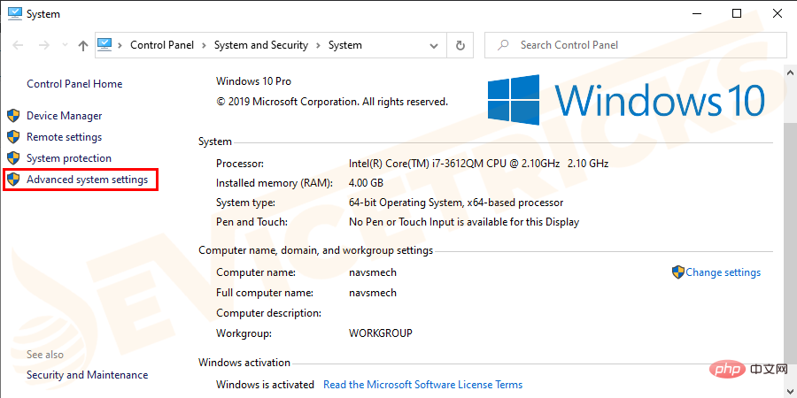Click the shield icon beside Device Manager
Viewport: 797px width, 398px height.
[x=13, y=116]
